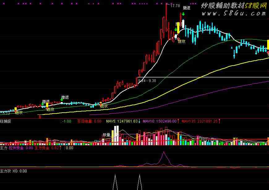Click the green arrow under the second 撤退 signal

click(x=62, y=100)
